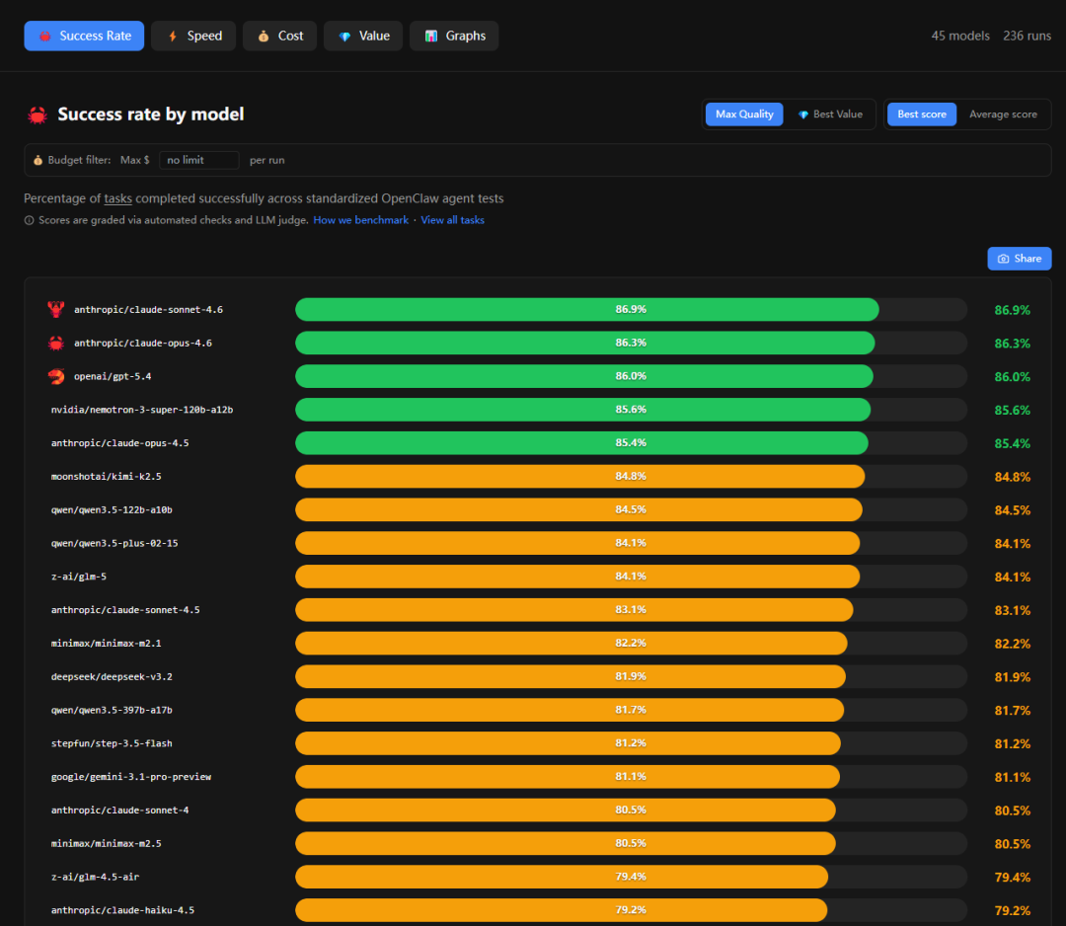Click the orange 84.8% kimi-k2.5 bar
The image size is (1066, 926).
pos(580,476)
